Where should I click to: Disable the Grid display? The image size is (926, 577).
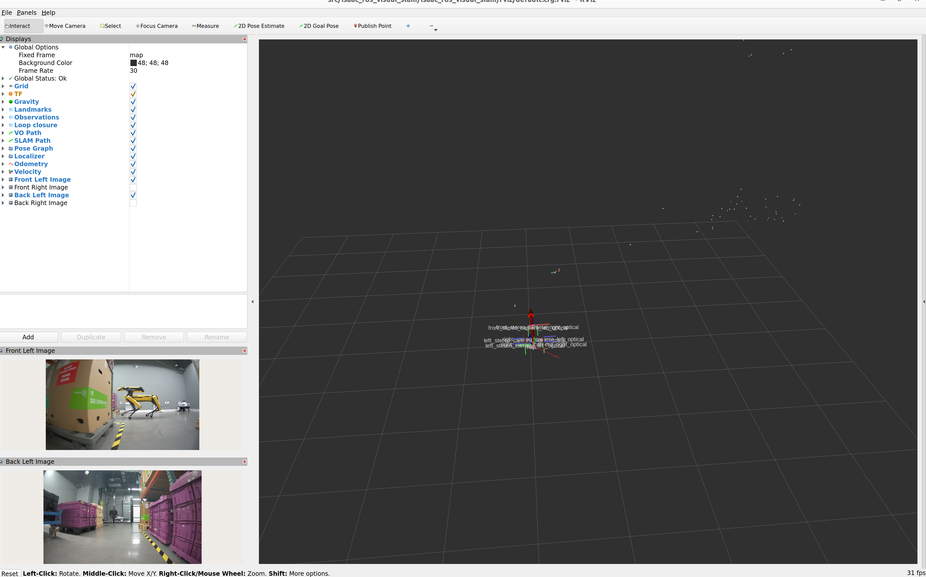point(133,86)
